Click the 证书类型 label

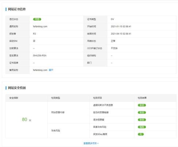pyautogui.click(x=92, y=19)
